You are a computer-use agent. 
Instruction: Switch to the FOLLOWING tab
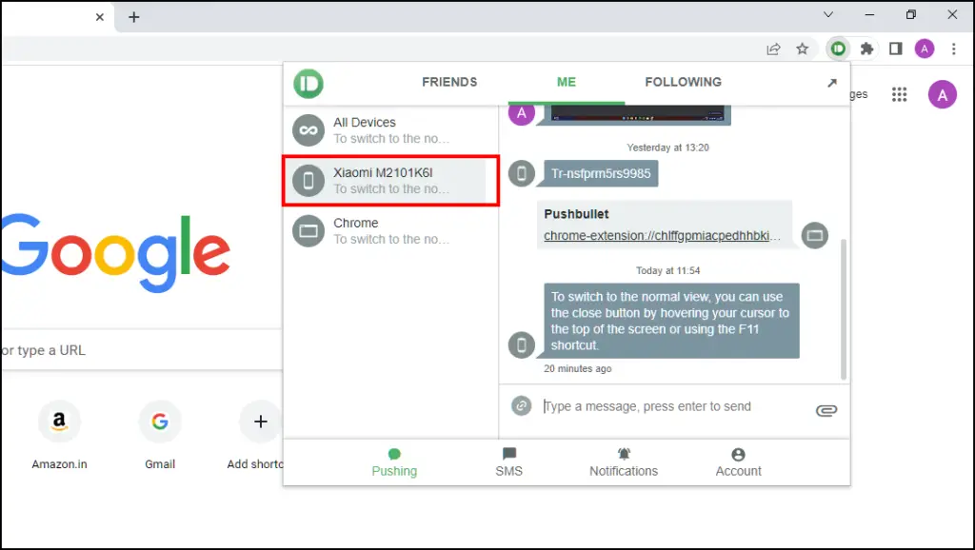click(684, 82)
